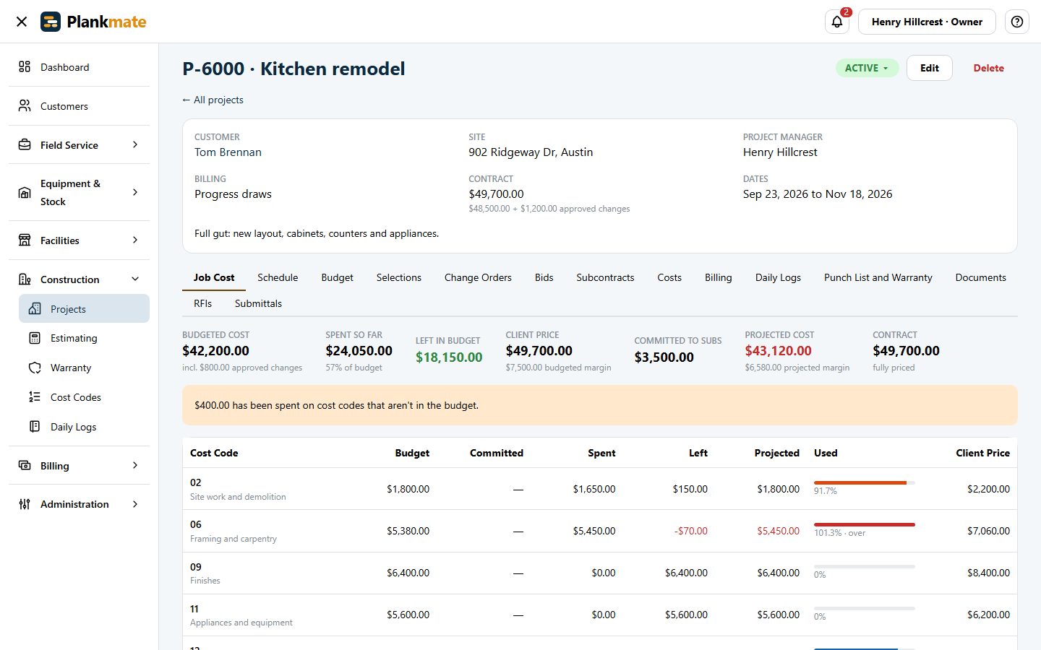Open the Daily Logs project tab
This screenshot has height=650, width=1041.
(x=778, y=277)
